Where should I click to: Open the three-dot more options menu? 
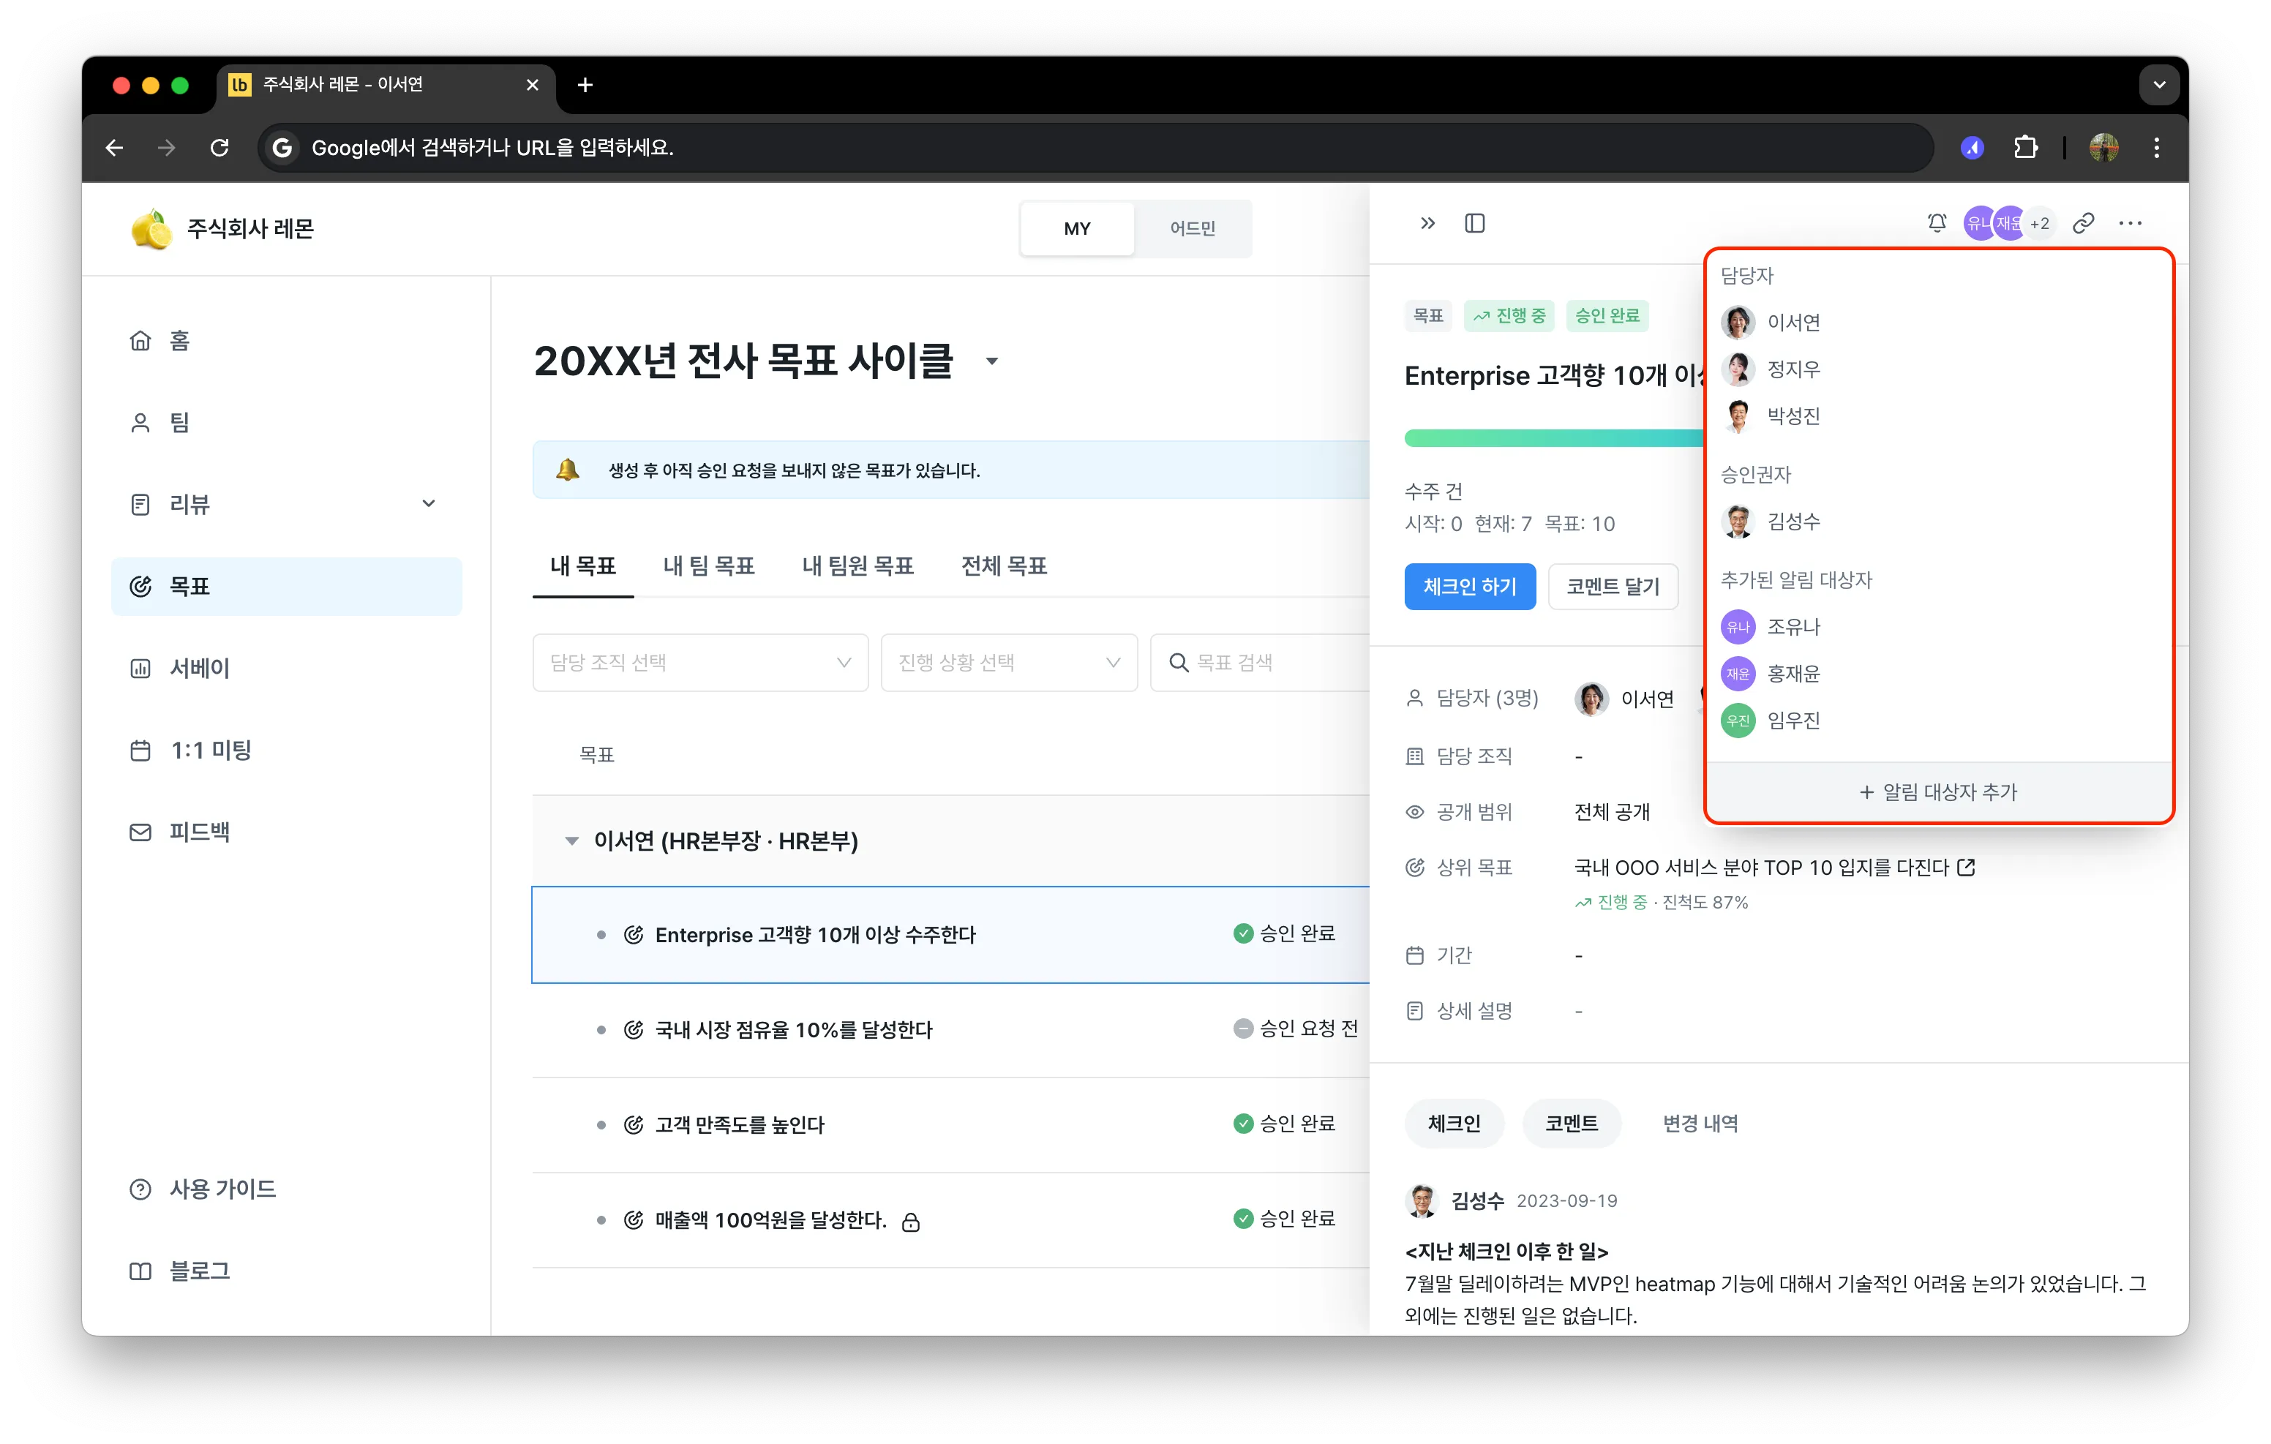(2130, 224)
